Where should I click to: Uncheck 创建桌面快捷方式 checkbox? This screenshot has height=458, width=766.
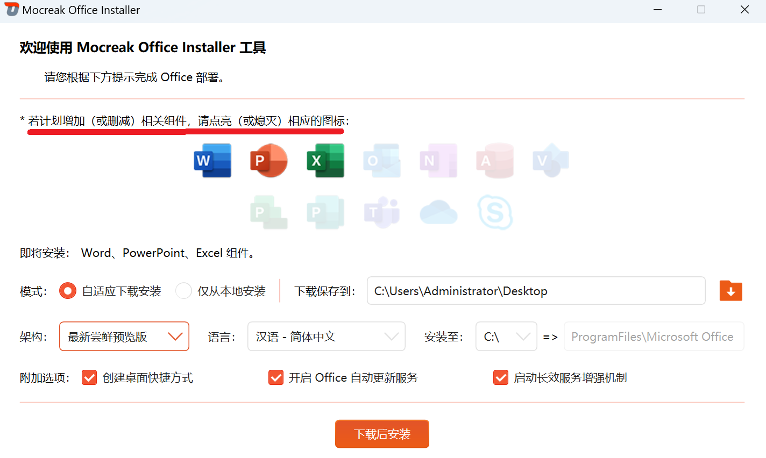89,378
